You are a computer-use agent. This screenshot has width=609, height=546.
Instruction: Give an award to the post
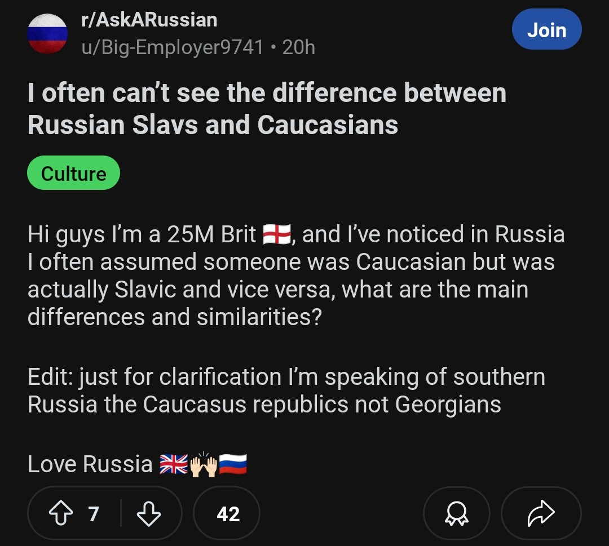(x=456, y=513)
